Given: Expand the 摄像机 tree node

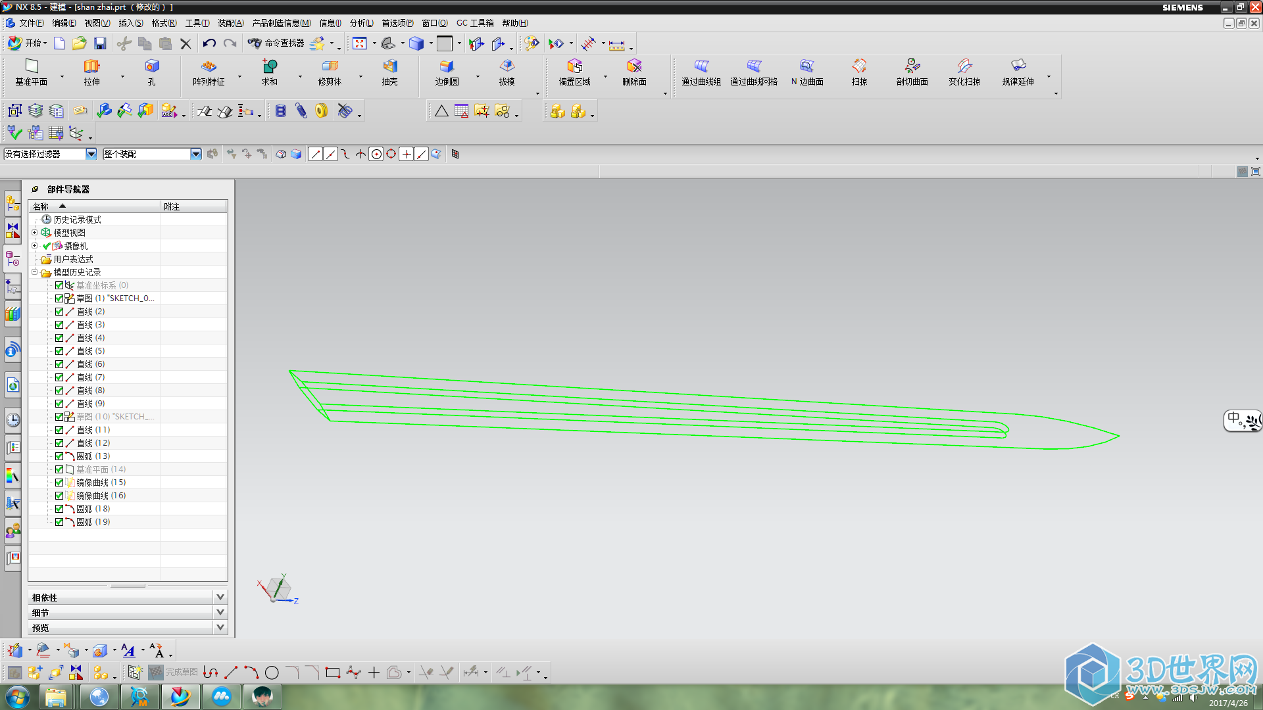Looking at the screenshot, I should [35, 245].
